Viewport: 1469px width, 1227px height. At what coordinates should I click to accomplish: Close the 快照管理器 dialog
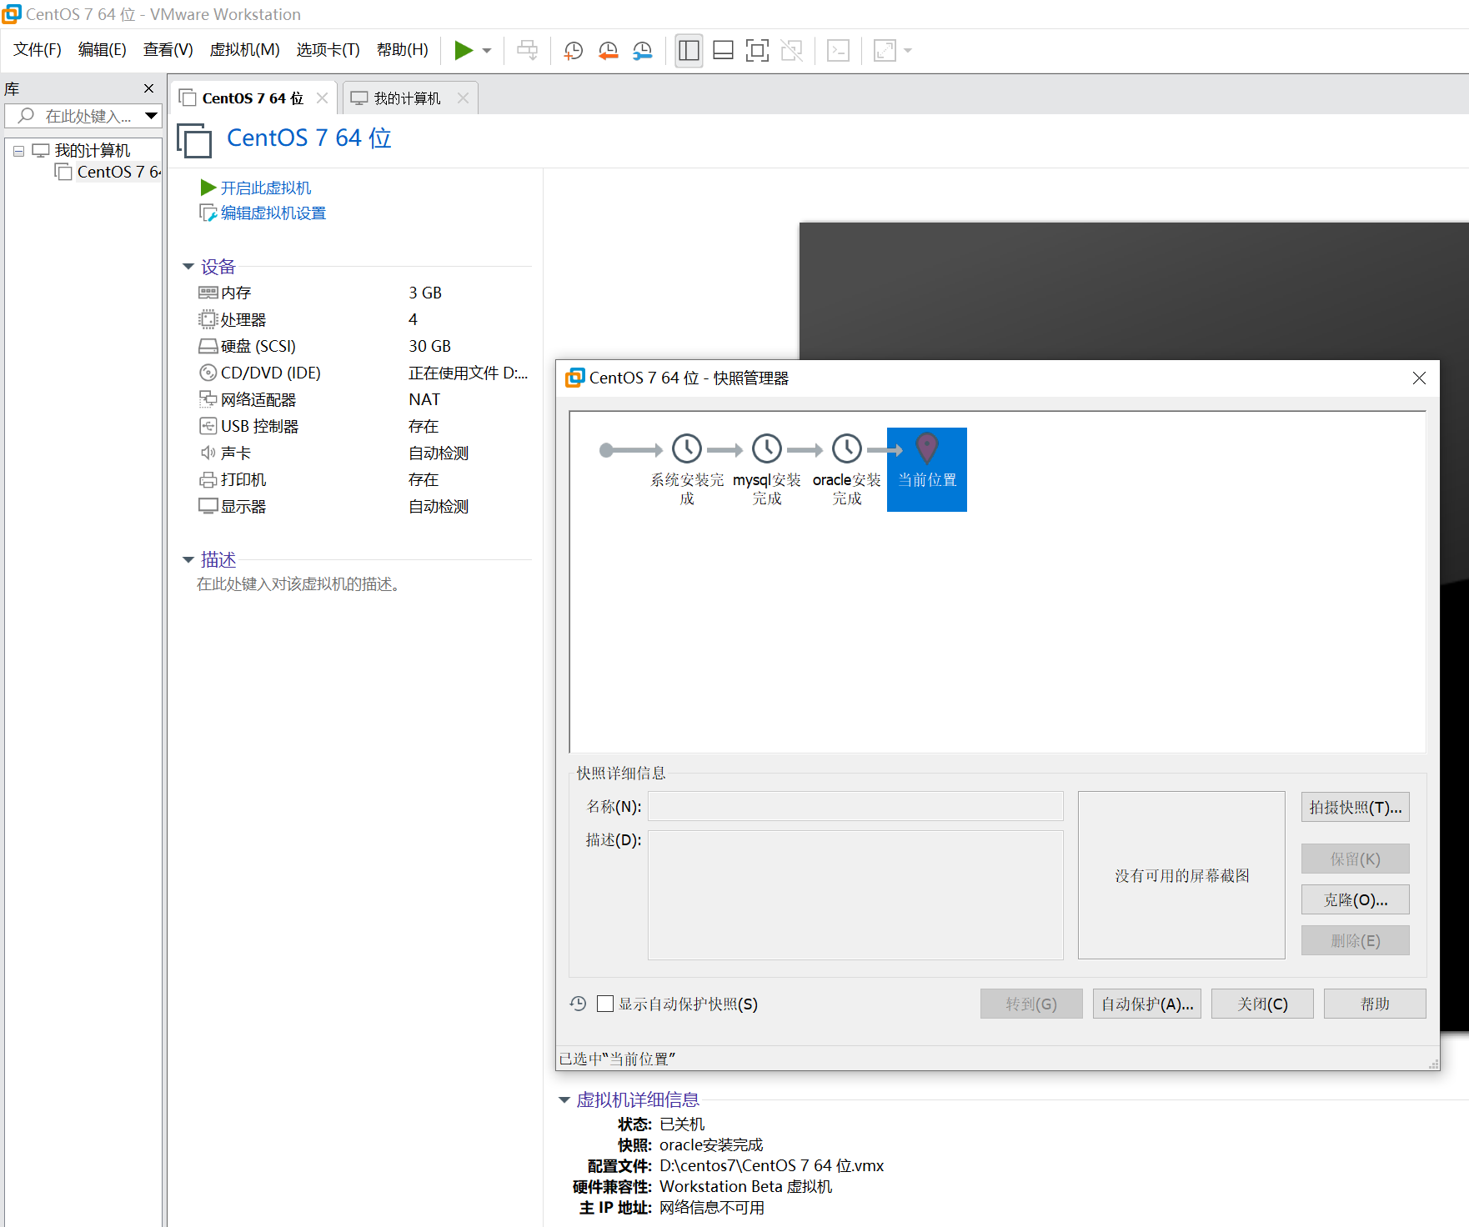pos(1419,378)
